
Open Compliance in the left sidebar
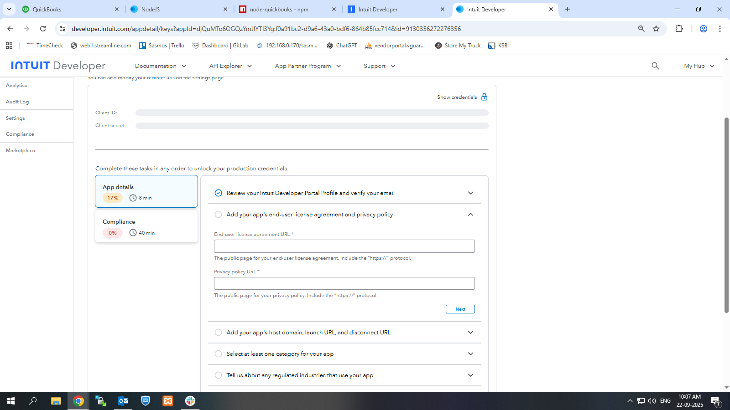click(20, 134)
